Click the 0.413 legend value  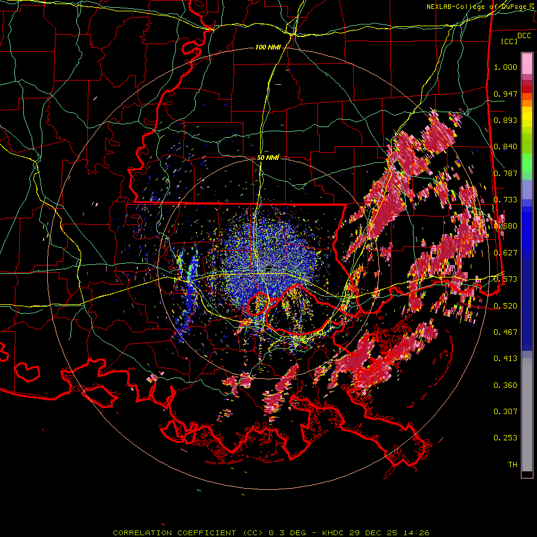click(x=505, y=359)
